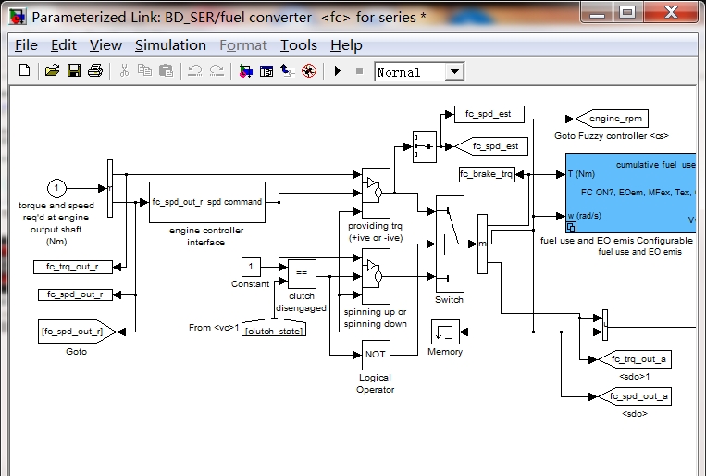Select the engine controller interface block
The height and width of the screenshot is (476, 706).
click(x=206, y=202)
